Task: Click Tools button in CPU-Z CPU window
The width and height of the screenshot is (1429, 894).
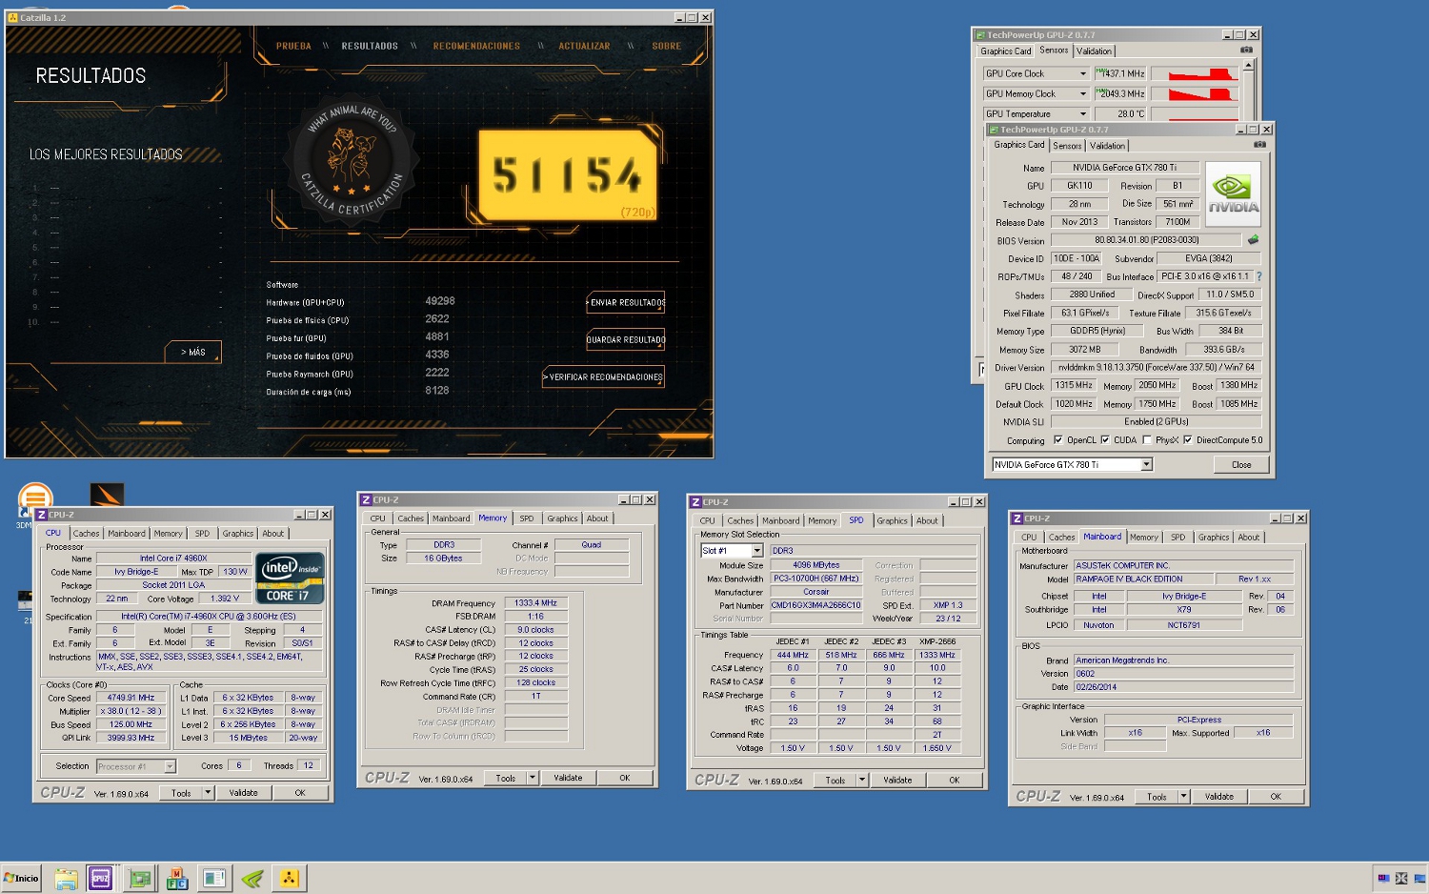Action: [x=181, y=793]
